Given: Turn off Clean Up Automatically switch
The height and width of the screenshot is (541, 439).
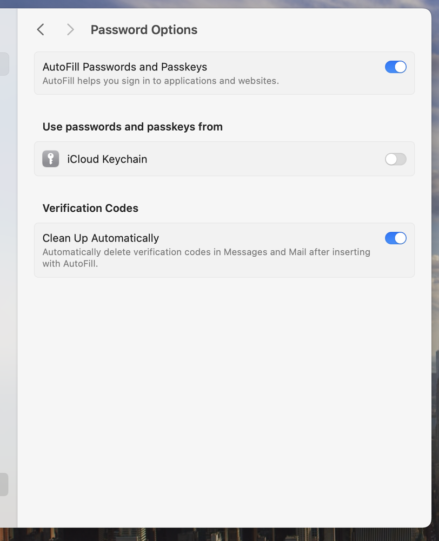Looking at the screenshot, I should [395, 238].
